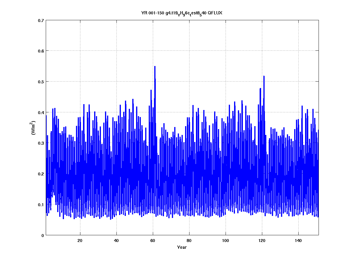Click x-axis tick label '80'
Screen dimensions: 352x264
tap(189, 241)
